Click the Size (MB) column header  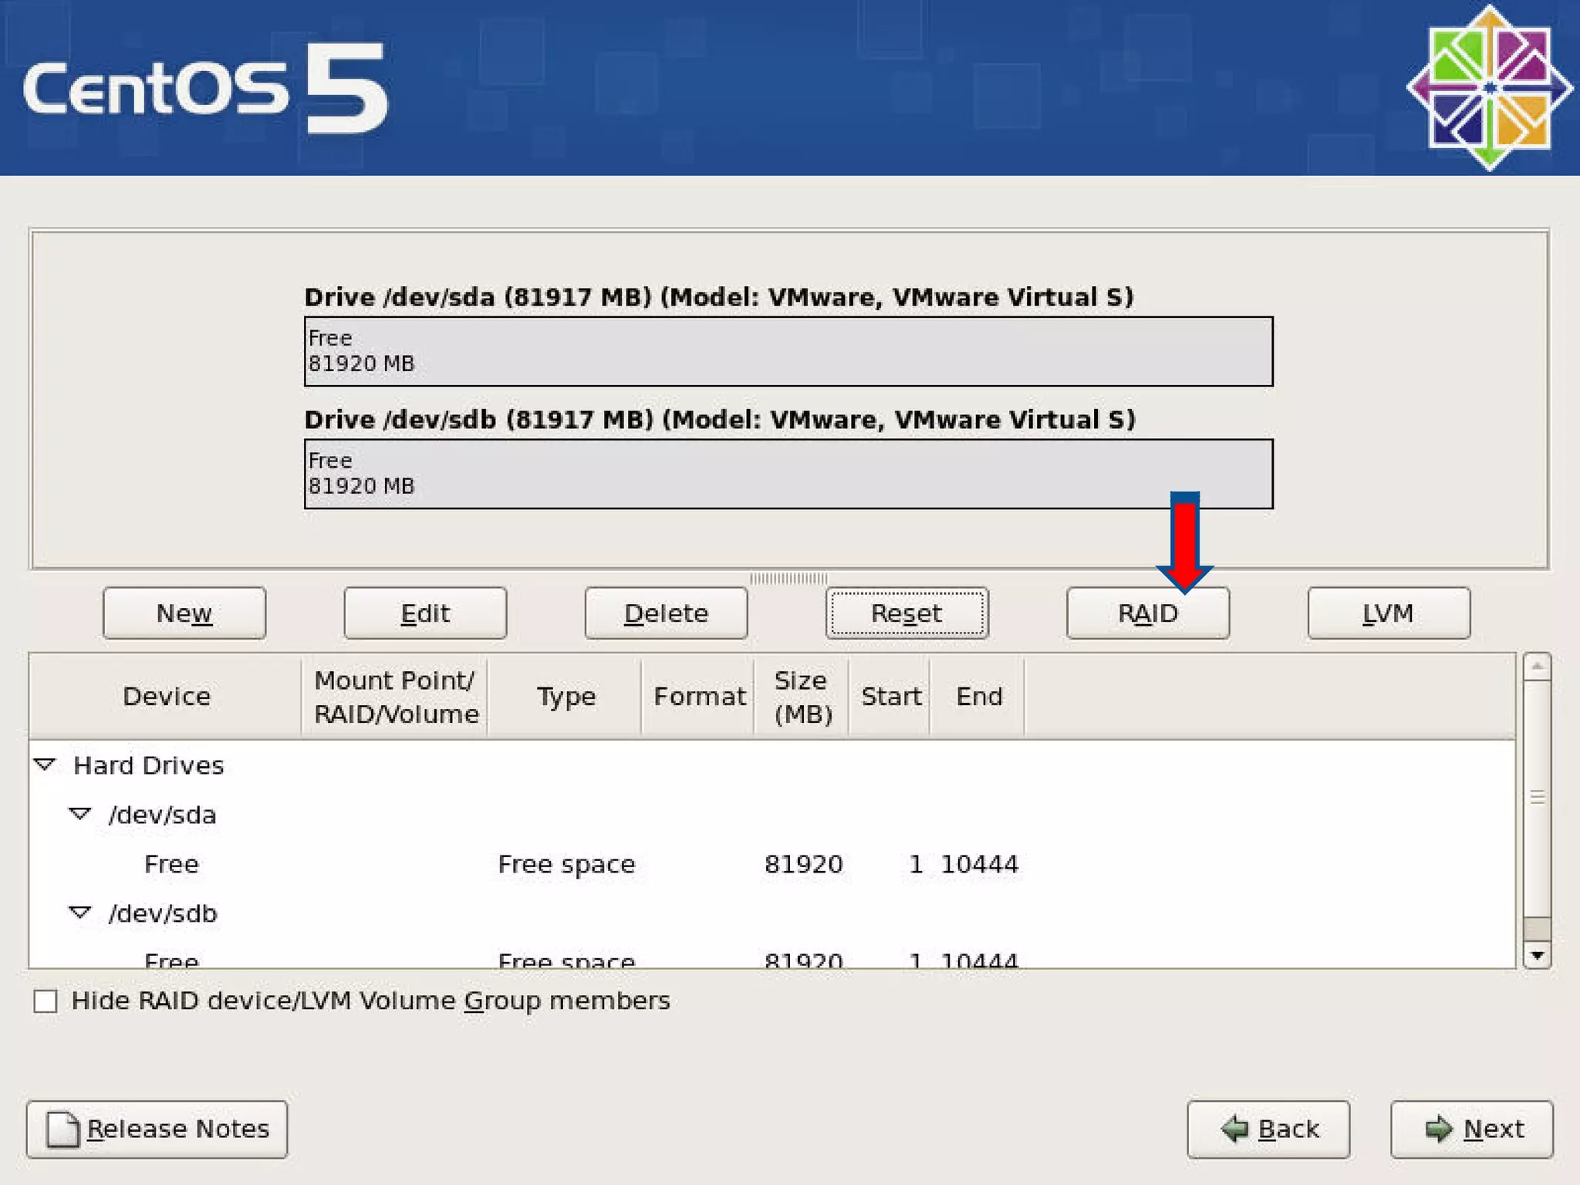point(802,697)
